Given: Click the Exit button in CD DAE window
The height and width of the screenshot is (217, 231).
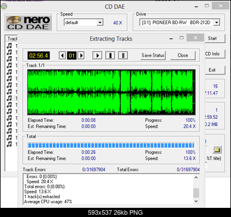Looking at the screenshot, I should tap(214, 70).
